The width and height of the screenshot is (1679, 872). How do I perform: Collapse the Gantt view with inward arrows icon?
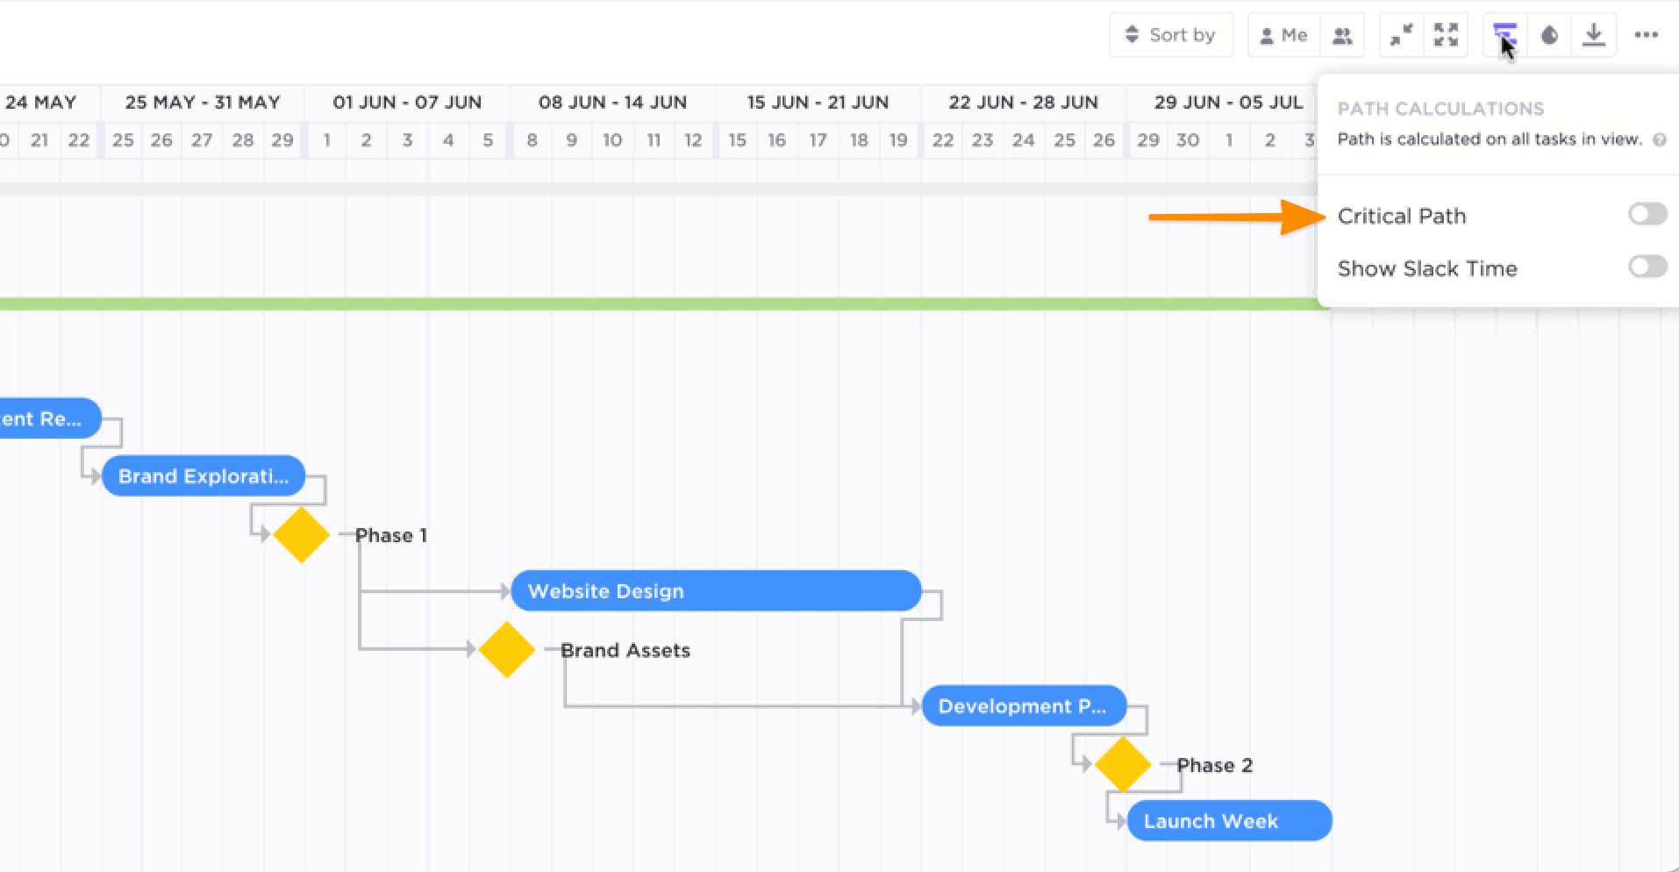[x=1401, y=35]
